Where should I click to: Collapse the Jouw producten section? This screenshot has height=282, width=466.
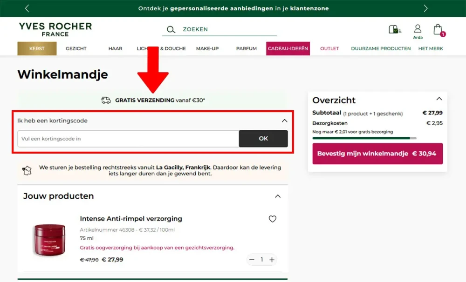click(278, 196)
